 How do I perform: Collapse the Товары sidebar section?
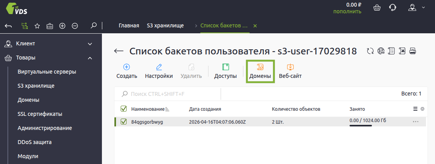click(x=90, y=58)
